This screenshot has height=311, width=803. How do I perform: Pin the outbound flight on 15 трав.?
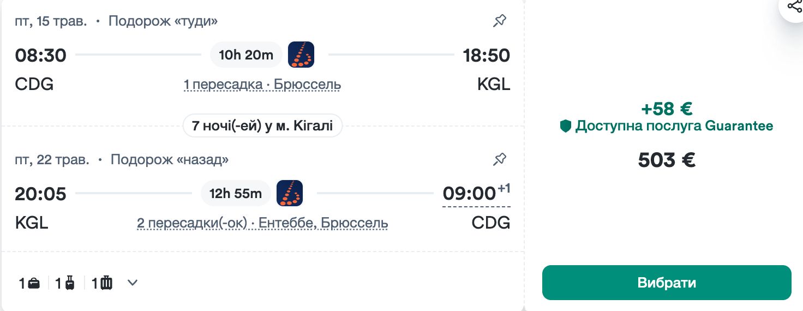point(500,21)
